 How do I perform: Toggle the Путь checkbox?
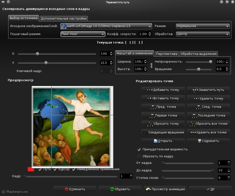[40, 170]
